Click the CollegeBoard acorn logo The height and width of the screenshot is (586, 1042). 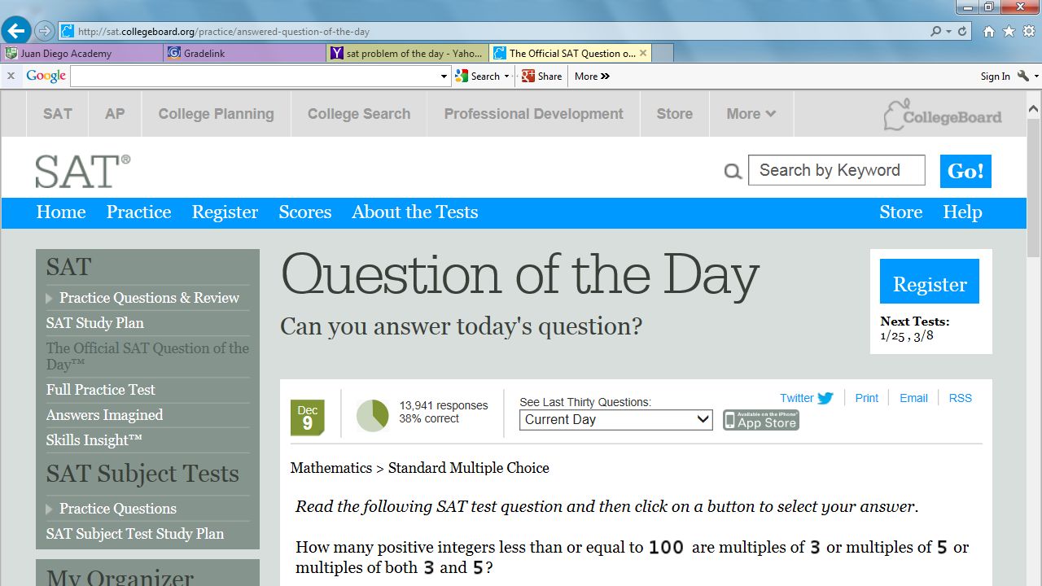coord(943,116)
